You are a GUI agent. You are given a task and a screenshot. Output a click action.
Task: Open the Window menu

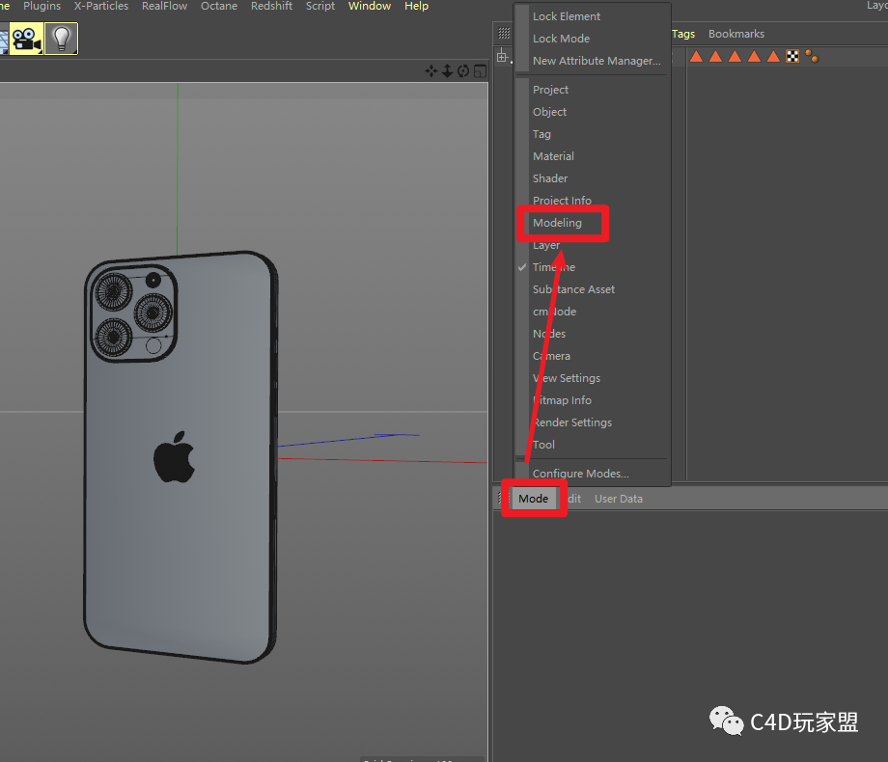tap(370, 6)
